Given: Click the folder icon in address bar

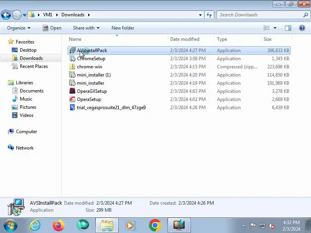Looking at the screenshot, I should 32,15.
